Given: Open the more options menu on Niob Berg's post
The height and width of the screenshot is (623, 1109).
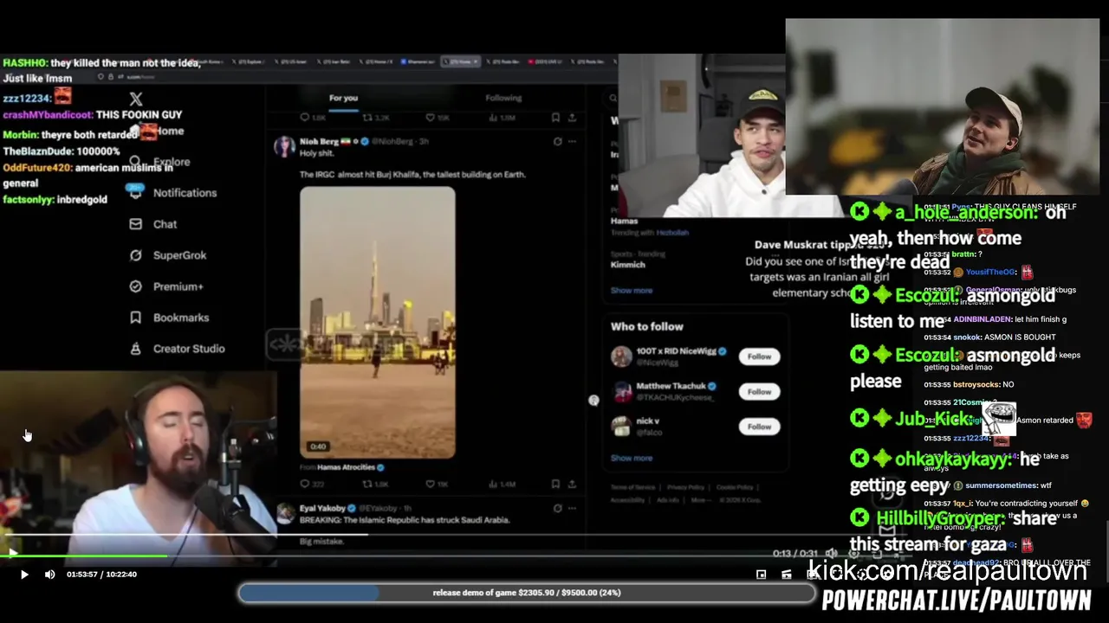Looking at the screenshot, I should pos(573,141).
